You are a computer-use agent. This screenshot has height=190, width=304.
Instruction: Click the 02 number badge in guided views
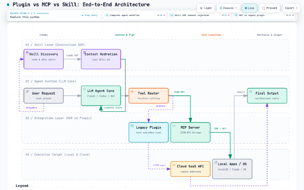[x=172, y=15]
